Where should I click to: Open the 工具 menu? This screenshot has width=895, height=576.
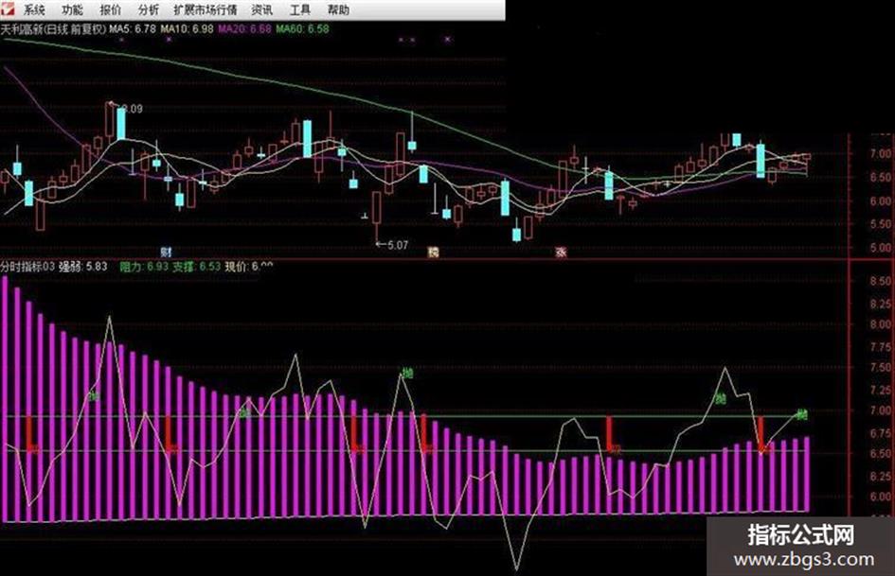(x=300, y=9)
